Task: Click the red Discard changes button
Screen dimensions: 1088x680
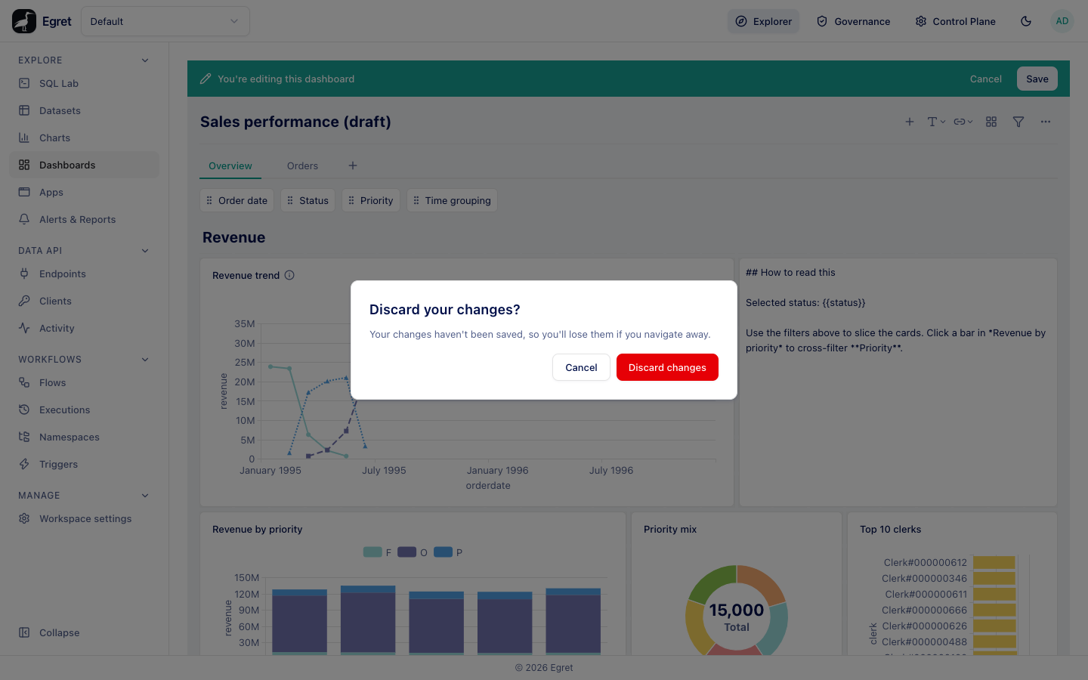Action: tap(667, 367)
